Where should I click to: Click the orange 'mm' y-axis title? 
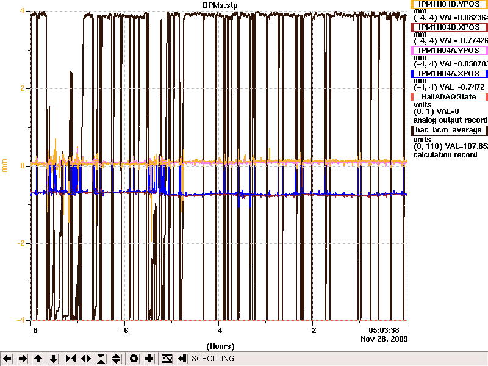[5, 165]
